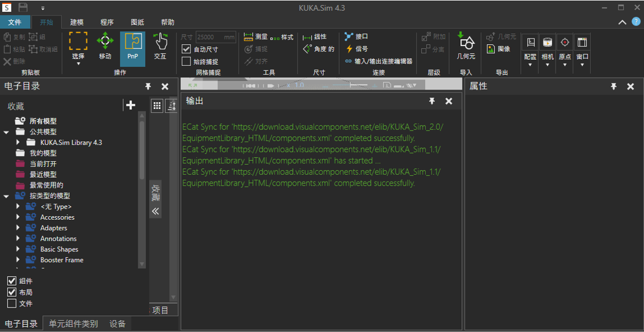Check the 文件 filter checkbox
Viewport: 644px width, 332px height.
[x=11, y=304]
